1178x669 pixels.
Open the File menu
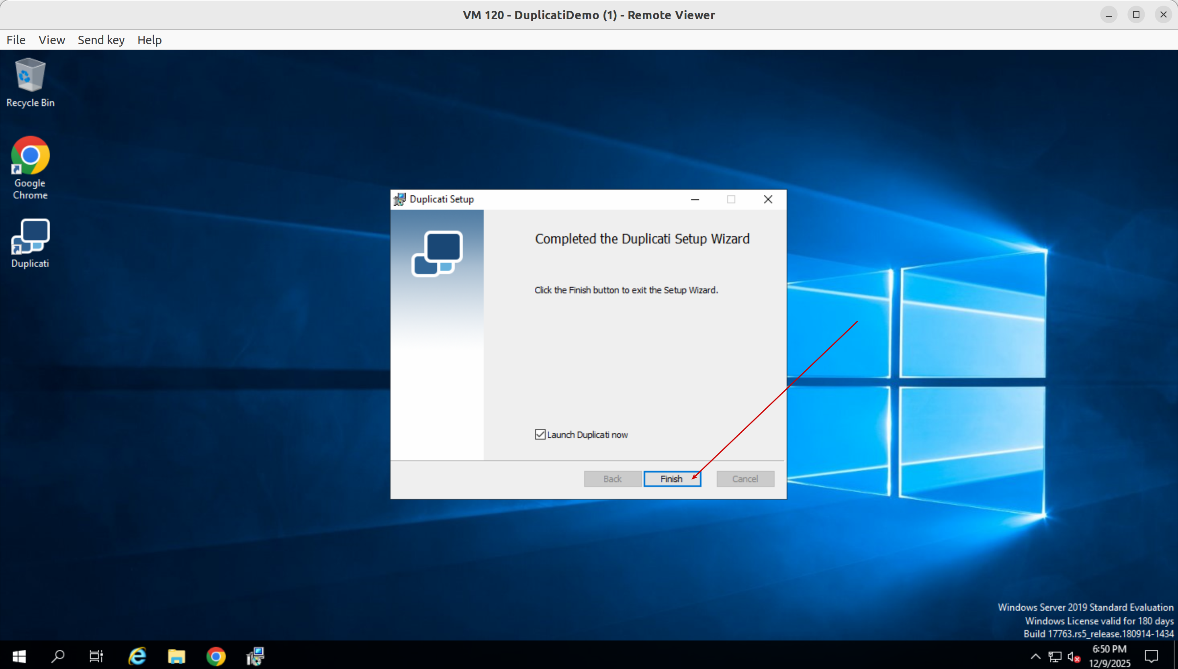point(16,40)
